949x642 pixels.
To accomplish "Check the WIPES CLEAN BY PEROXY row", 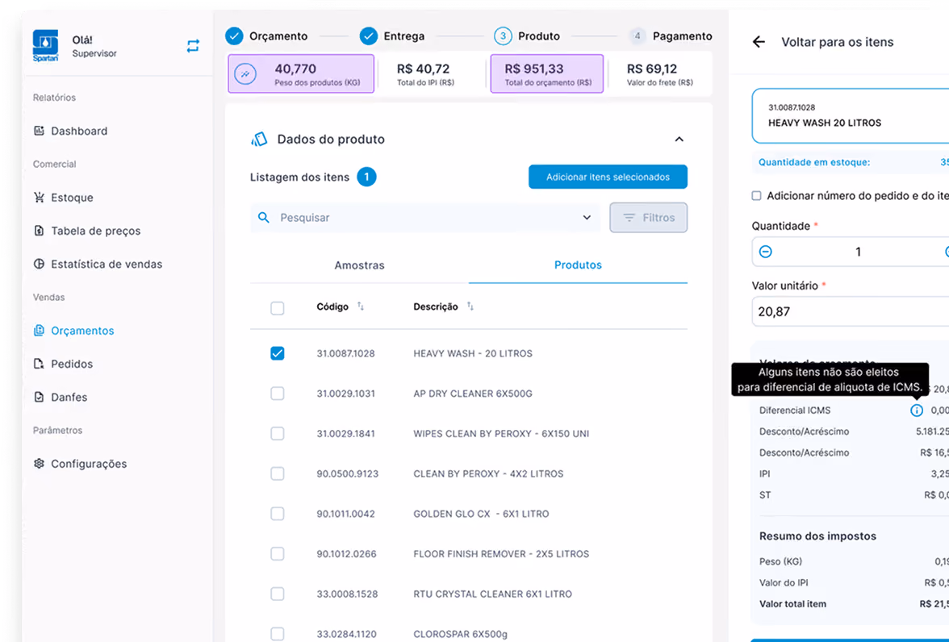I will click(x=278, y=433).
